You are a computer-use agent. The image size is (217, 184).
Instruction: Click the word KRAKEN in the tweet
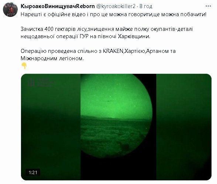pyautogui.click(x=113, y=51)
